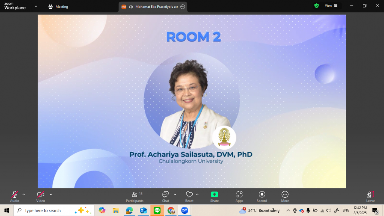Open the Meeting tab in title bar
384x216 pixels.
58,7
